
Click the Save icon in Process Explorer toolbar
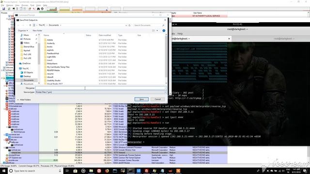3,9
